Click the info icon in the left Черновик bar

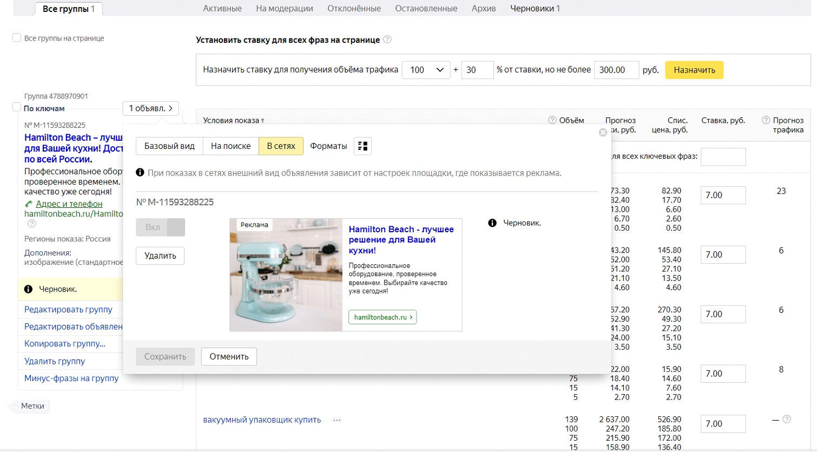pos(28,289)
